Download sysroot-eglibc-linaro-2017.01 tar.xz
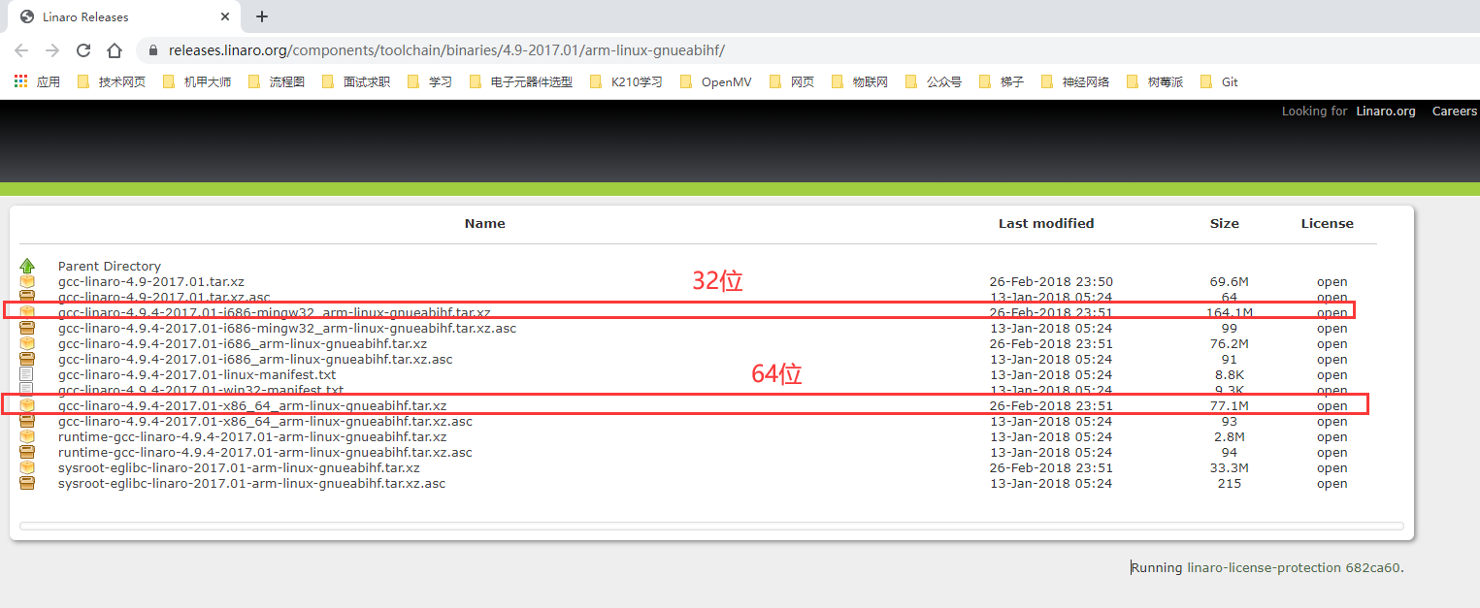 [239, 467]
